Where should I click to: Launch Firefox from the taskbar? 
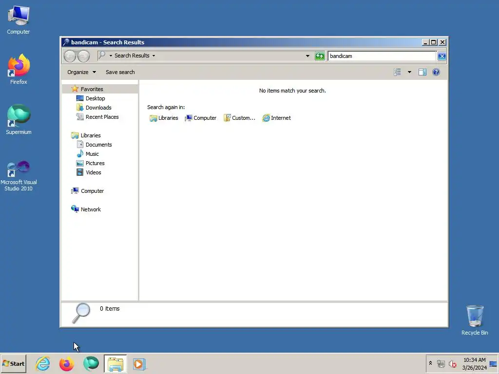click(67, 364)
